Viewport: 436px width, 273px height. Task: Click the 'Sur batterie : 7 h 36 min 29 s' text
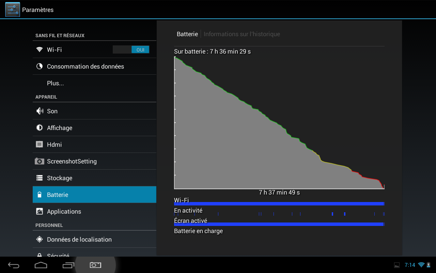(x=212, y=52)
